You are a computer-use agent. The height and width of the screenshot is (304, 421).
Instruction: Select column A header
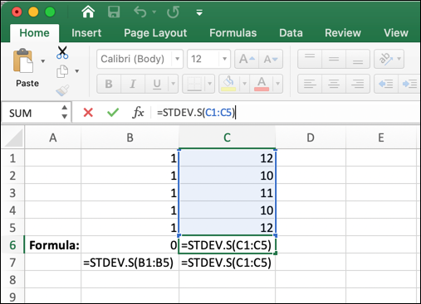coord(53,138)
